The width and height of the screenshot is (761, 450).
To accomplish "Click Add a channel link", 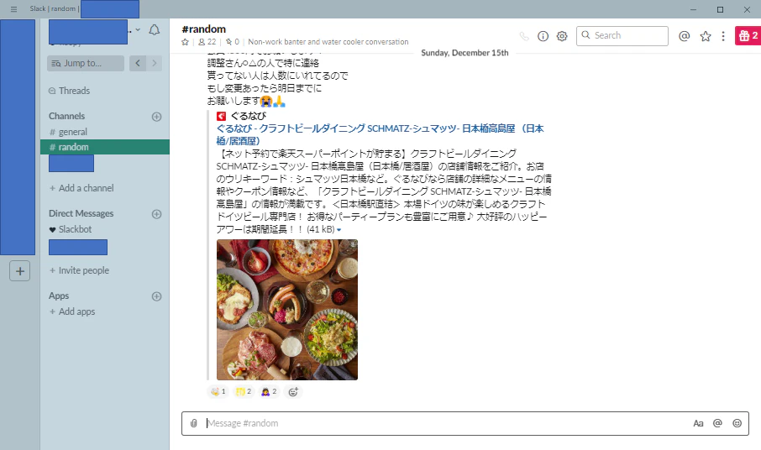I will coord(81,188).
